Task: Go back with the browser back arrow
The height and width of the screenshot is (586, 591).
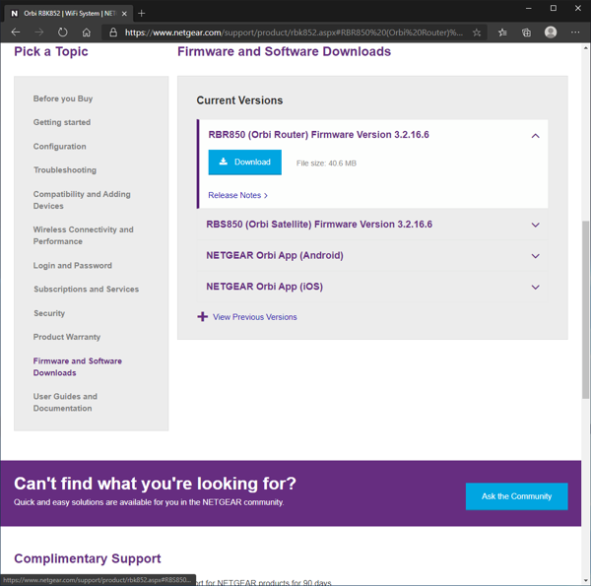Action: point(16,33)
